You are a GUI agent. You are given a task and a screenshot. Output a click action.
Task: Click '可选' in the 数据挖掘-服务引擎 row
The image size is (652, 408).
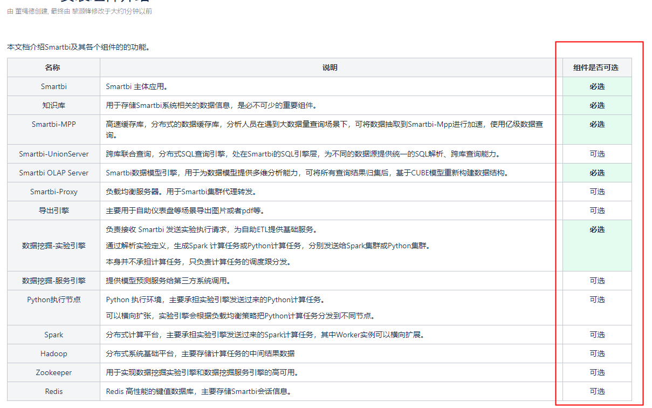(597, 281)
